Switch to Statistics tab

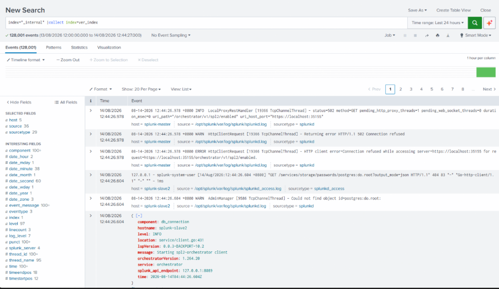click(79, 47)
